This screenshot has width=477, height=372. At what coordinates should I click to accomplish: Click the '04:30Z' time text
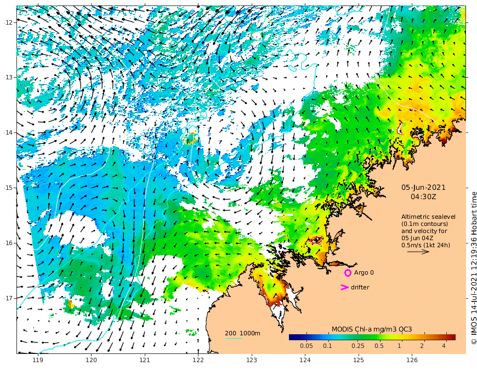pyautogui.click(x=423, y=197)
